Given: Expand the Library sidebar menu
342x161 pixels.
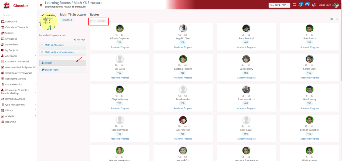Looking at the screenshot, I should pyautogui.click(x=36, y=110).
